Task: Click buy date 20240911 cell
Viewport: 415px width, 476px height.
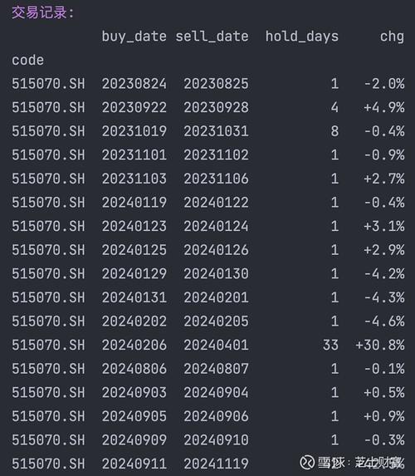Action: [134, 464]
